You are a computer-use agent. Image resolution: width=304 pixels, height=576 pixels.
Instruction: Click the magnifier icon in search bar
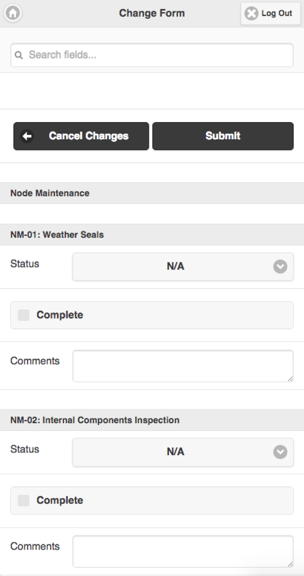[19, 55]
